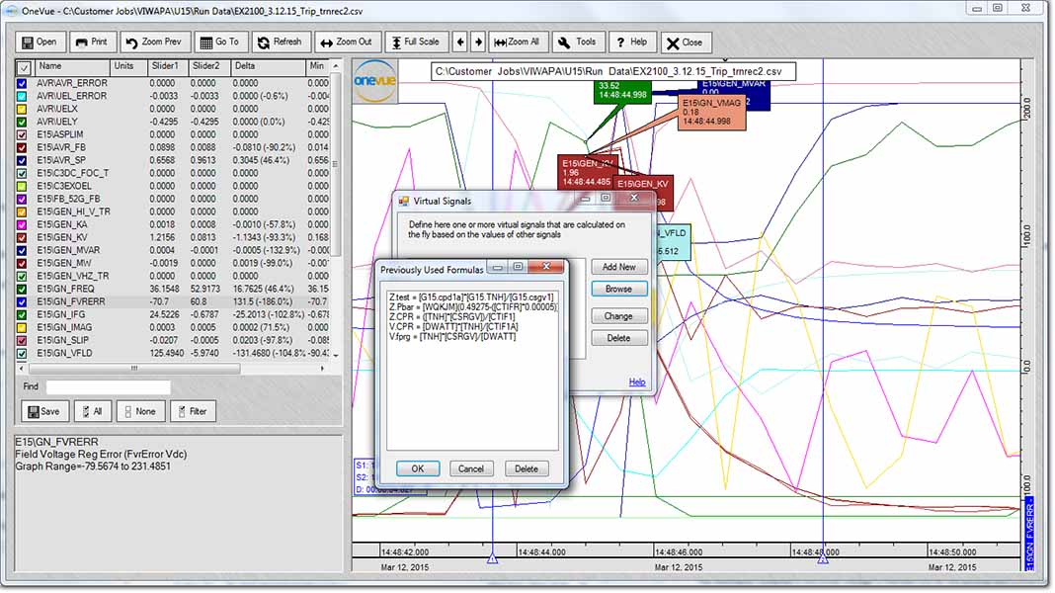
Task: Open the Go To tool
Action: (x=219, y=42)
